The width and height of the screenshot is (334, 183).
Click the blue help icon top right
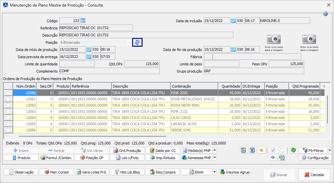pos(325,14)
